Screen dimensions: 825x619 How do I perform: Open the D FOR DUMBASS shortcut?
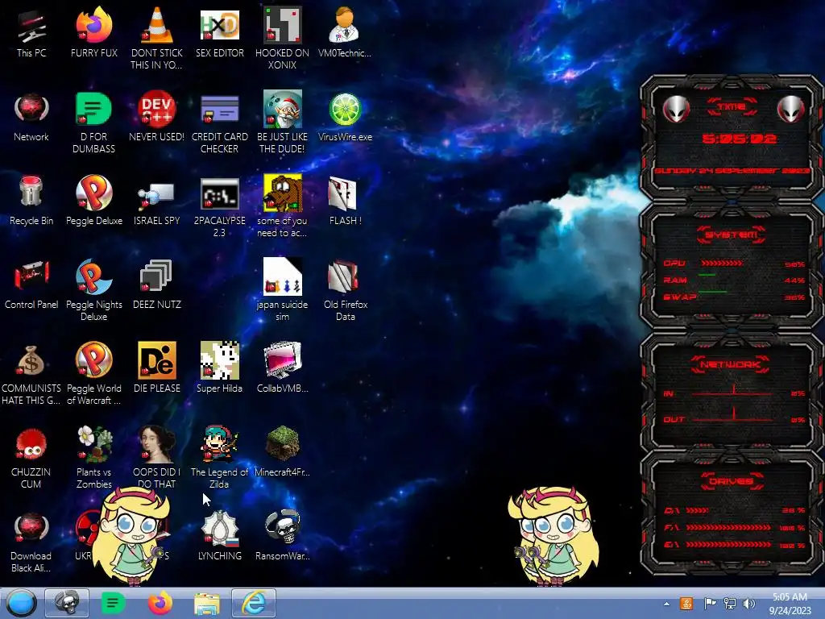point(93,123)
